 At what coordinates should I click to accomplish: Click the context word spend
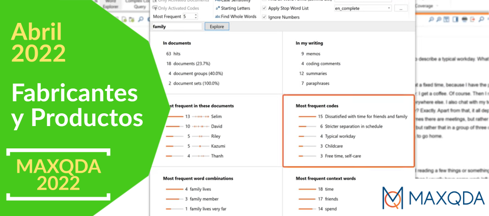point(318,209)
